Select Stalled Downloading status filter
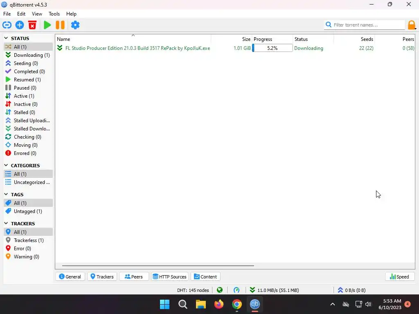 28,129
